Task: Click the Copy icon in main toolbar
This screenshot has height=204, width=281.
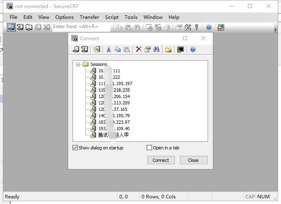Action: pos(119,27)
